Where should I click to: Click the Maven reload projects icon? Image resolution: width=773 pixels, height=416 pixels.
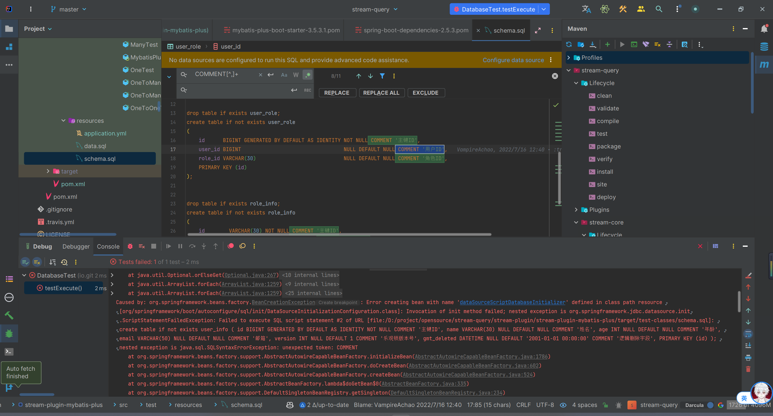tap(569, 45)
